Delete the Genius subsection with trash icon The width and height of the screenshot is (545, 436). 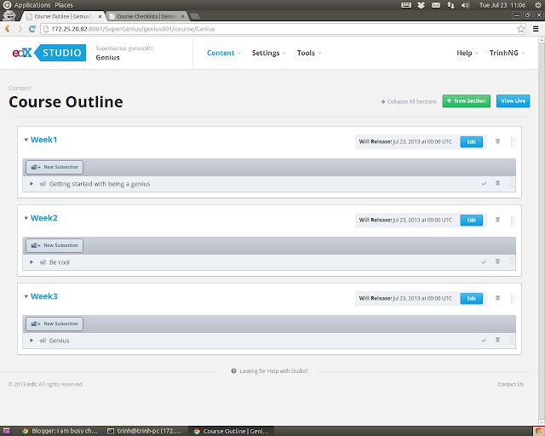pyautogui.click(x=497, y=340)
